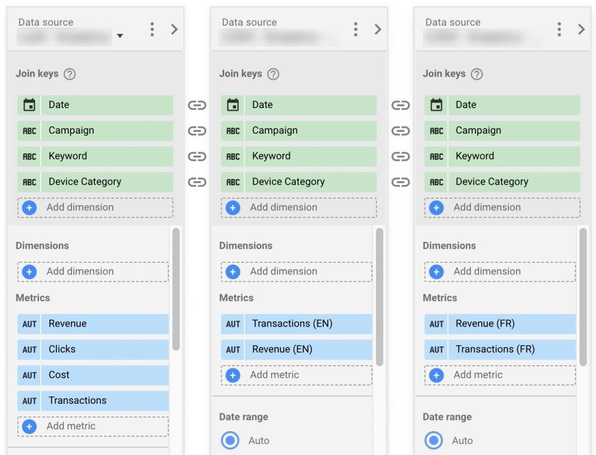Expand the middle data source panel chevron
This screenshot has width=596, height=455.
(x=378, y=28)
